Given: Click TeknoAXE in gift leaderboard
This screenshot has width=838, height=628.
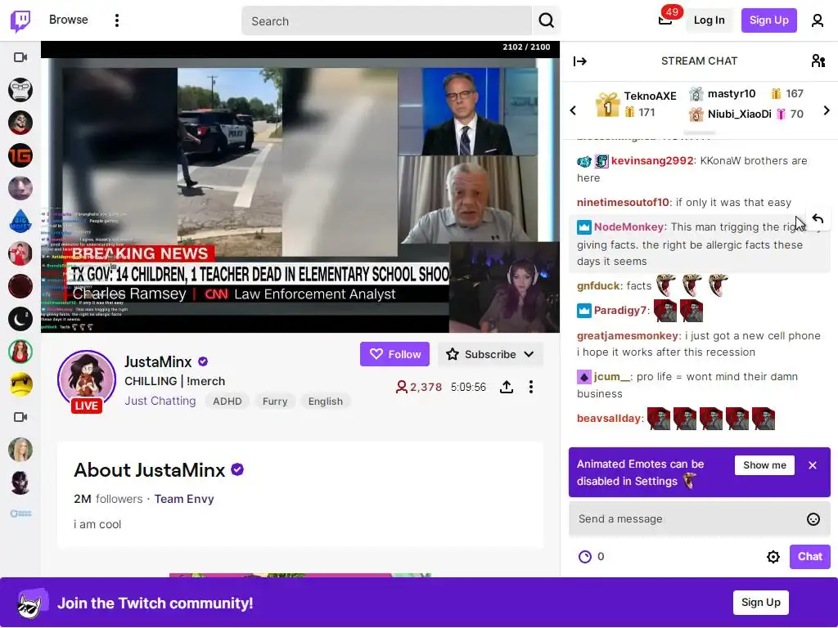Looking at the screenshot, I should (x=650, y=96).
